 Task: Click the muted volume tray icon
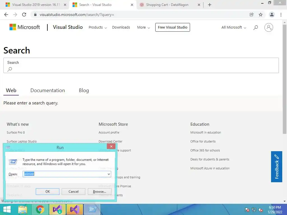[261, 210]
